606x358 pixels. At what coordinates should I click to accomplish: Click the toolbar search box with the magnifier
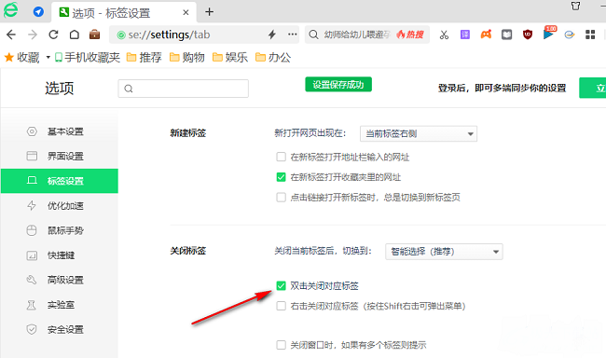coord(367,34)
